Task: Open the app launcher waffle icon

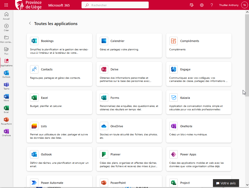Action: pyautogui.click(x=6, y=5)
